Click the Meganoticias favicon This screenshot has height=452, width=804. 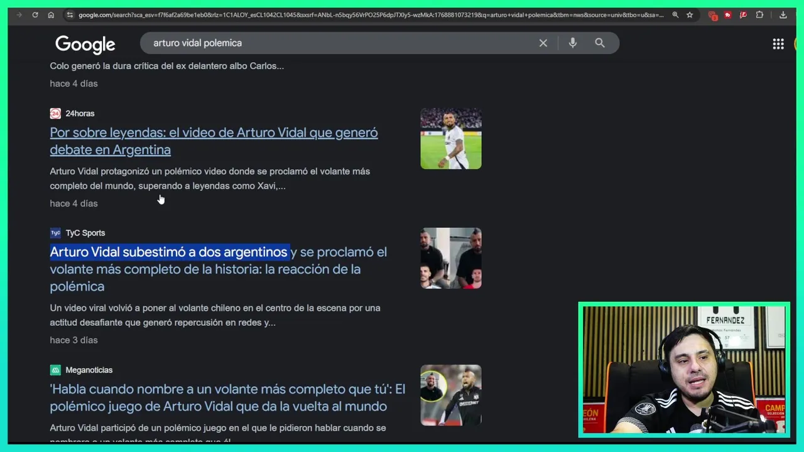point(55,370)
